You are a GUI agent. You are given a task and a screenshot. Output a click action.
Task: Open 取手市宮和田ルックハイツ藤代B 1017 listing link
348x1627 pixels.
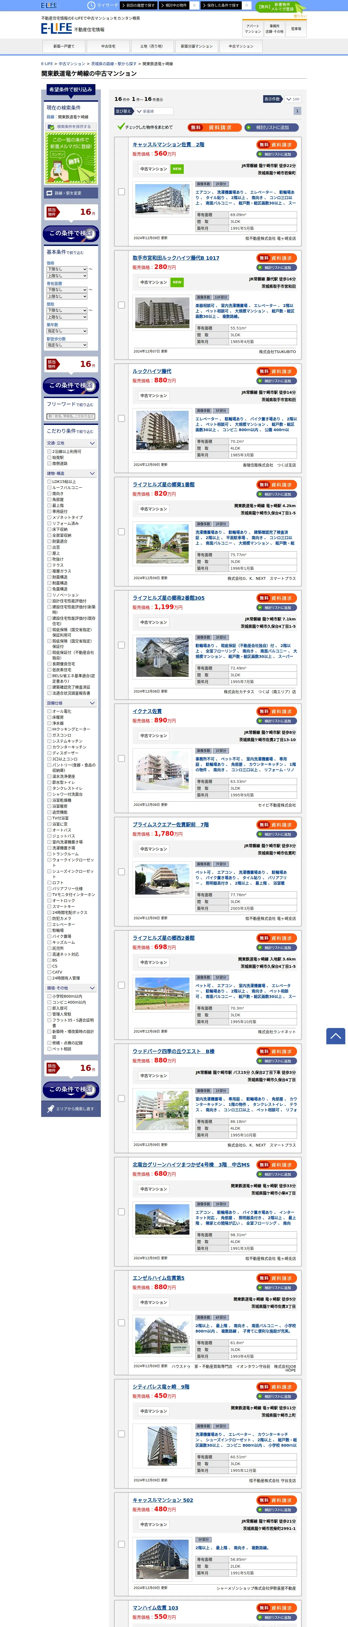[x=176, y=258]
